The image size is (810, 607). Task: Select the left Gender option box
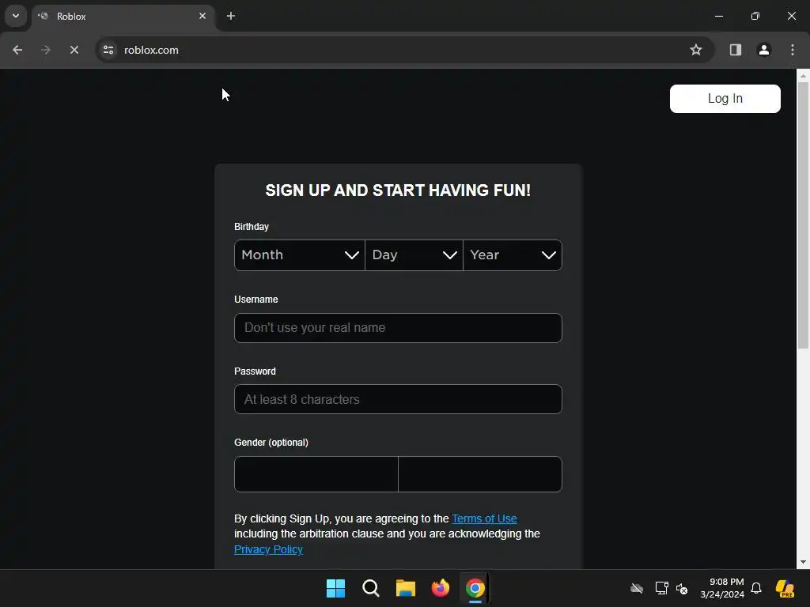tap(316, 474)
